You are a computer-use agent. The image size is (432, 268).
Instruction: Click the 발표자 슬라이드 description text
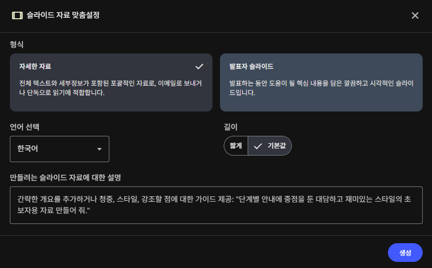321,88
